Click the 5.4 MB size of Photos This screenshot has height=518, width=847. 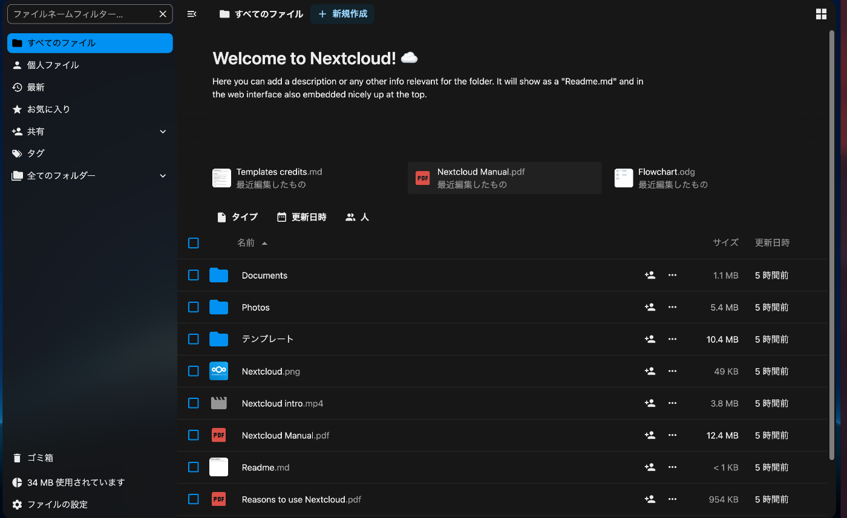pos(724,307)
